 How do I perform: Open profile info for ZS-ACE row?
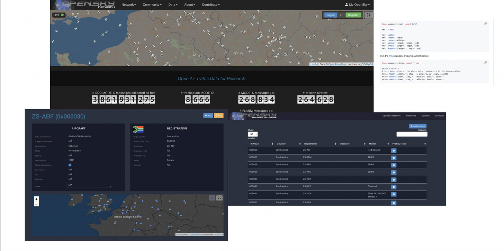394,187
